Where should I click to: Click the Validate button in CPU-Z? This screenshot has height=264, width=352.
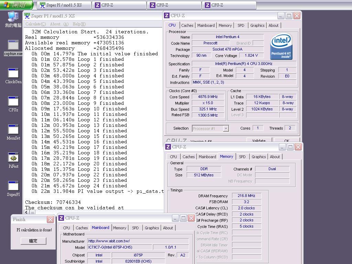(259, 141)
